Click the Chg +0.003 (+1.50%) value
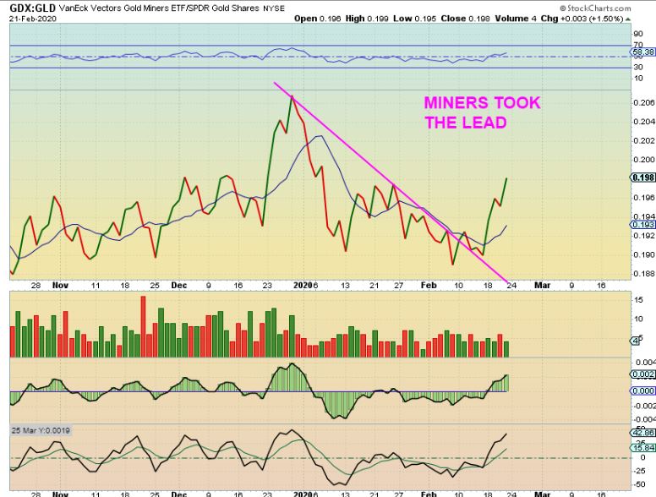Screen dimensions: 656x497 [x=582, y=19]
